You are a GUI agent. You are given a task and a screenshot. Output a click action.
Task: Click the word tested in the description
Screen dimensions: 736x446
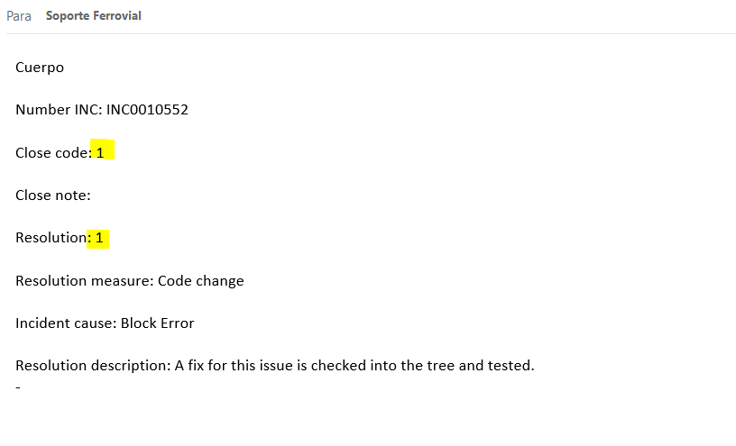(x=511, y=365)
